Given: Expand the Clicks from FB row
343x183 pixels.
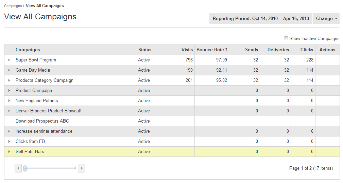Looking at the screenshot, I should pos(9,142).
